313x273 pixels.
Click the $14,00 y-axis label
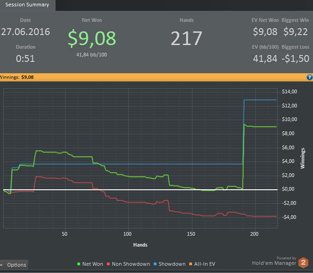pos(289,91)
